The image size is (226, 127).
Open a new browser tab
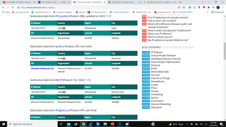[x=180, y=2]
